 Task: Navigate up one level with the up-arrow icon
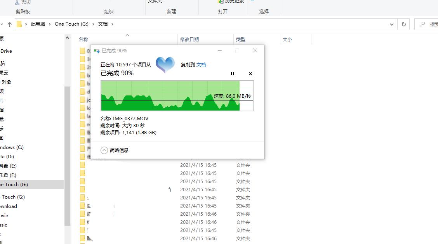pyautogui.click(x=9, y=24)
